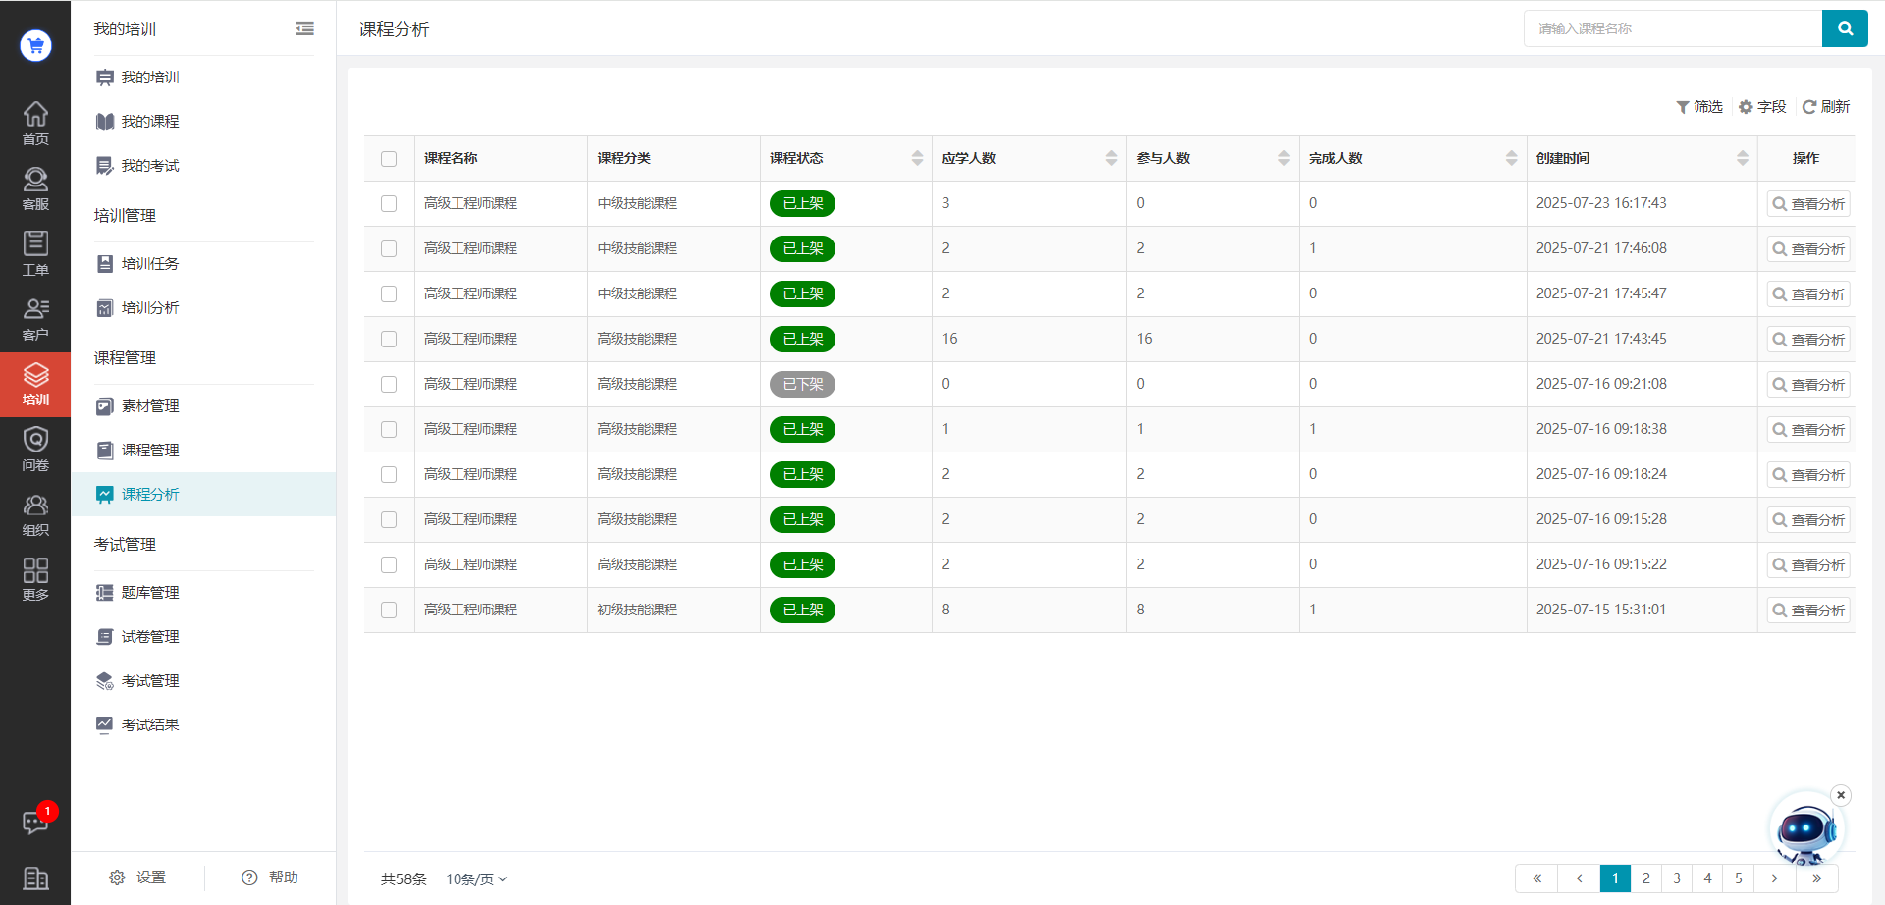Open the 首页 home icon in sidebar

(35, 123)
